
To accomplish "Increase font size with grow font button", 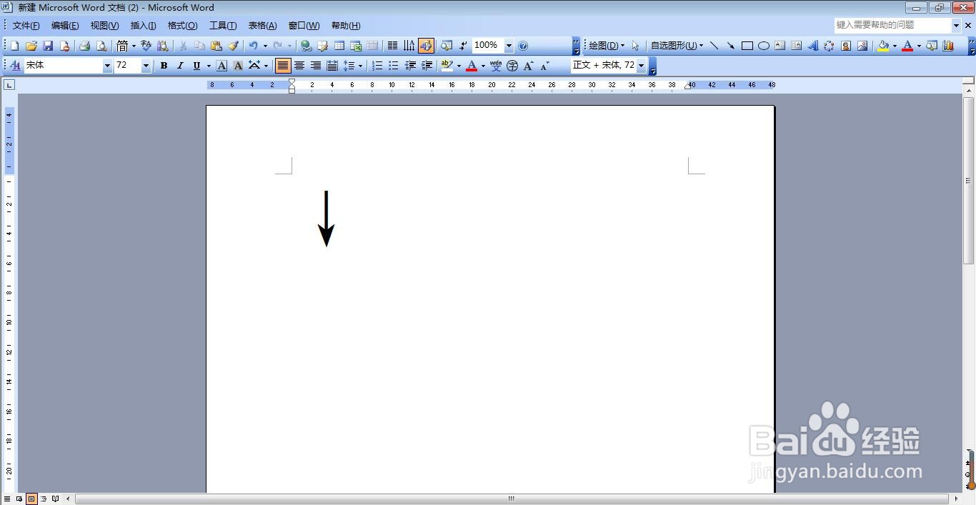I will 529,66.
